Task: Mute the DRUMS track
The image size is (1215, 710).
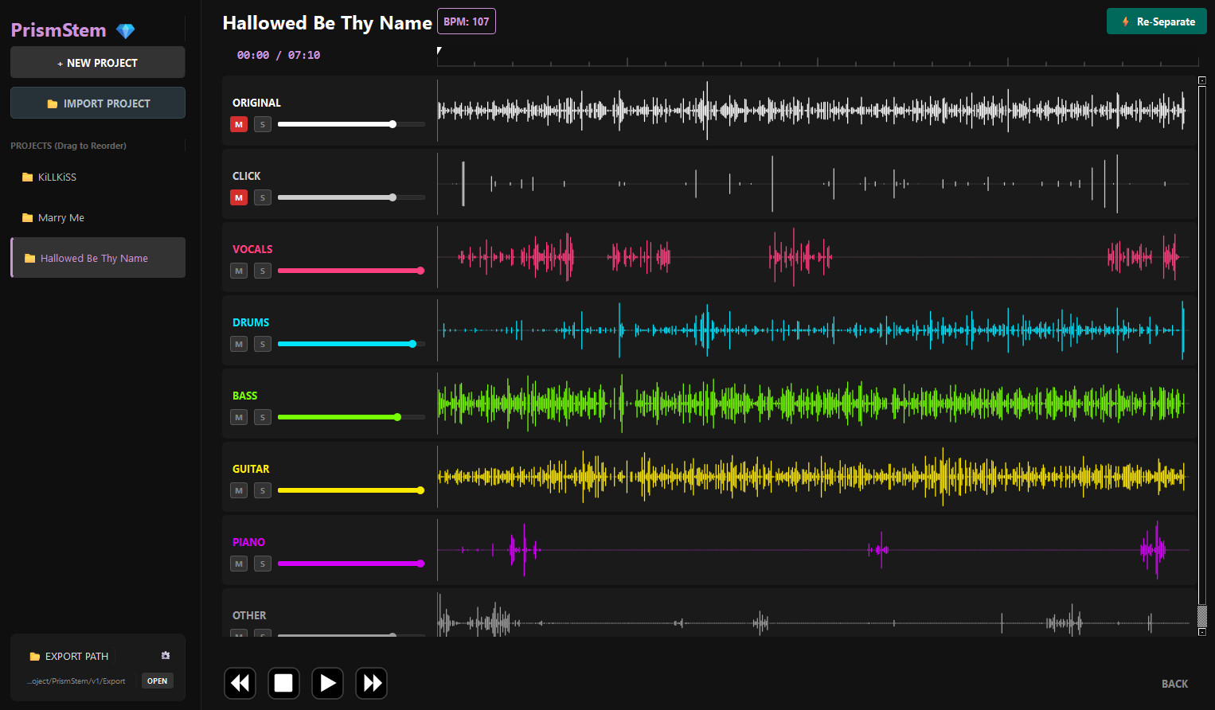Action: tap(239, 344)
